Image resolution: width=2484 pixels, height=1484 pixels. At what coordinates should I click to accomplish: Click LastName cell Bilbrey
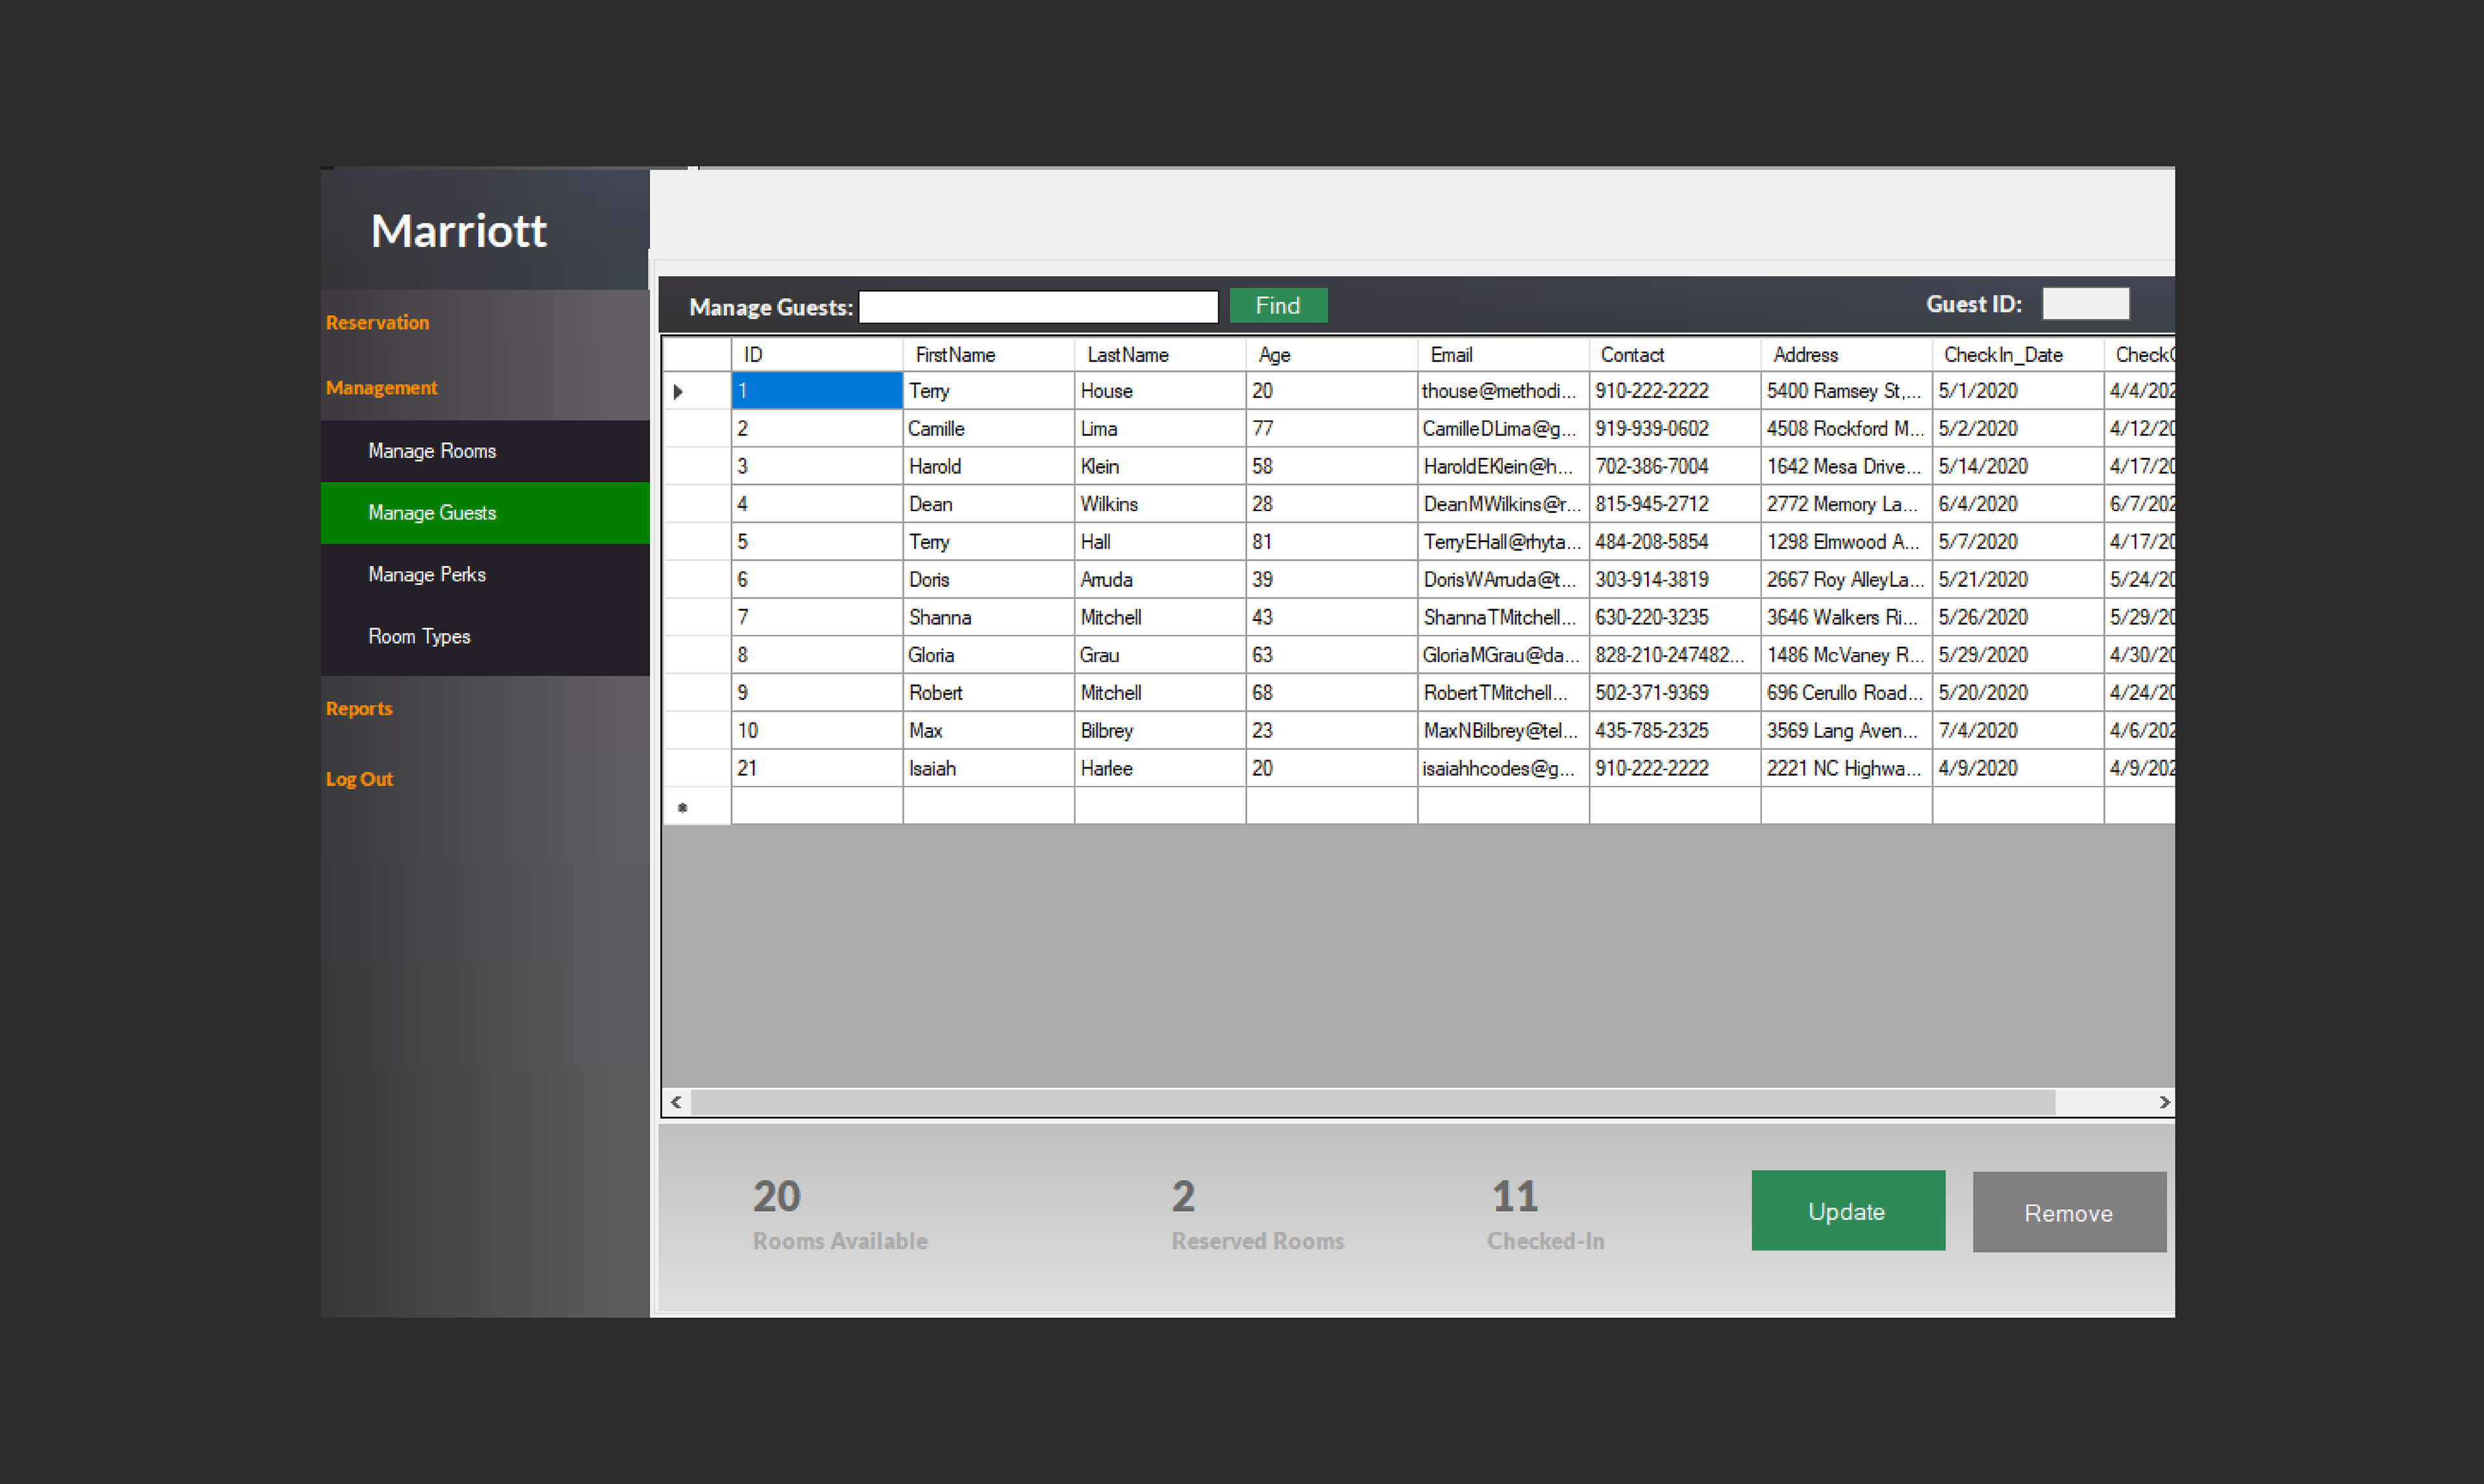pos(1161,731)
